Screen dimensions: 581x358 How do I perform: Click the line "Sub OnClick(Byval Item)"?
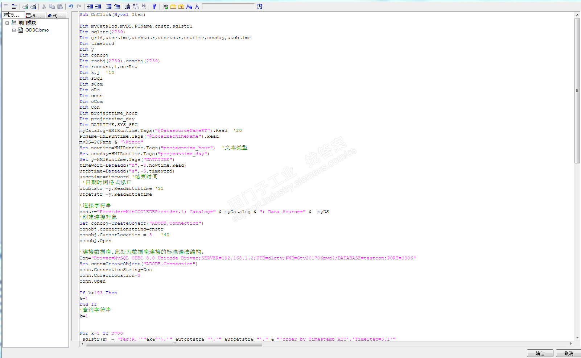click(x=112, y=15)
